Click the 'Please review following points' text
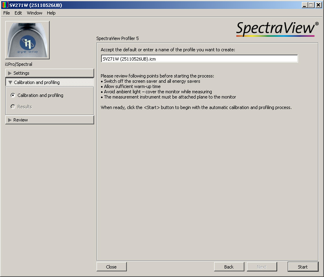This screenshot has height=277, width=324. point(158,76)
